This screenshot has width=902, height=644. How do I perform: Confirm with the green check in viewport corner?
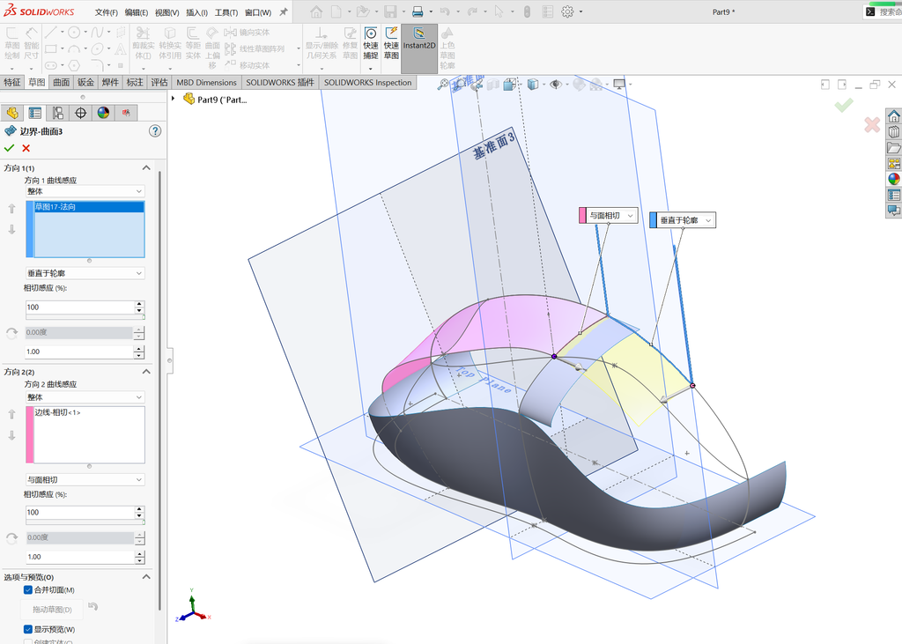[844, 106]
